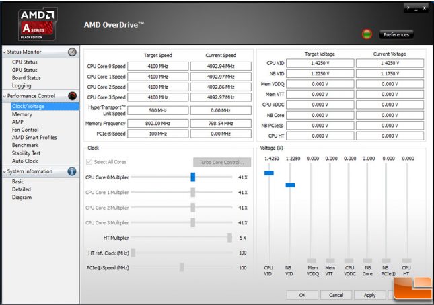Open GPU Status page
Image resolution: width=434 pixels, height=305 pixels.
25,70
